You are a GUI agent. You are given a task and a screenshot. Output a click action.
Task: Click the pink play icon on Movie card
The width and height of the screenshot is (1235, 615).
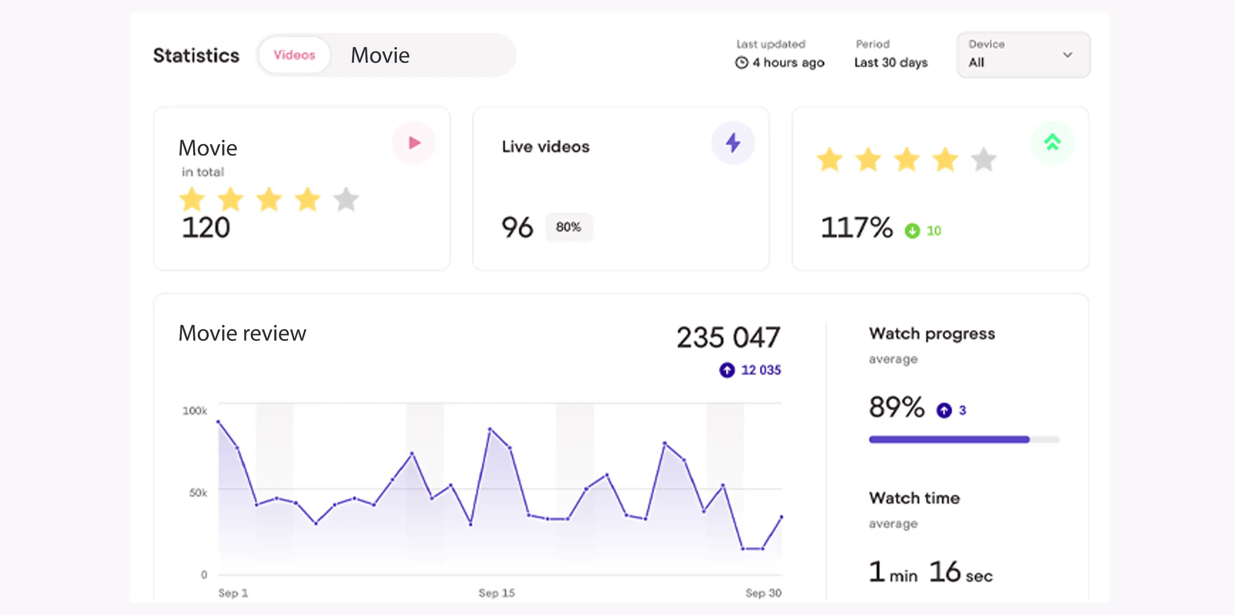(414, 143)
